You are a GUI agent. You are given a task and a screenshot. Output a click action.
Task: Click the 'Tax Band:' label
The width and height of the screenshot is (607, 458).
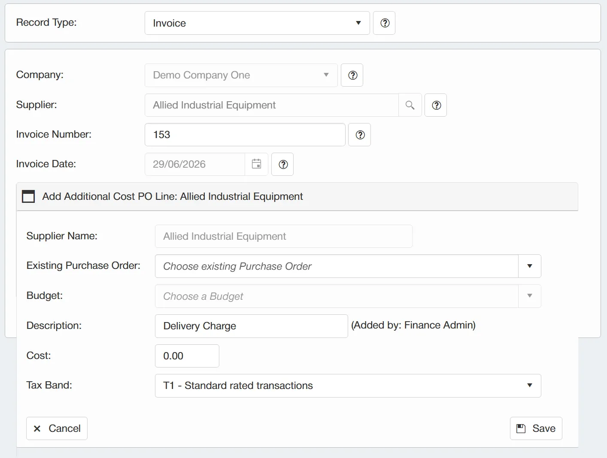(x=49, y=385)
